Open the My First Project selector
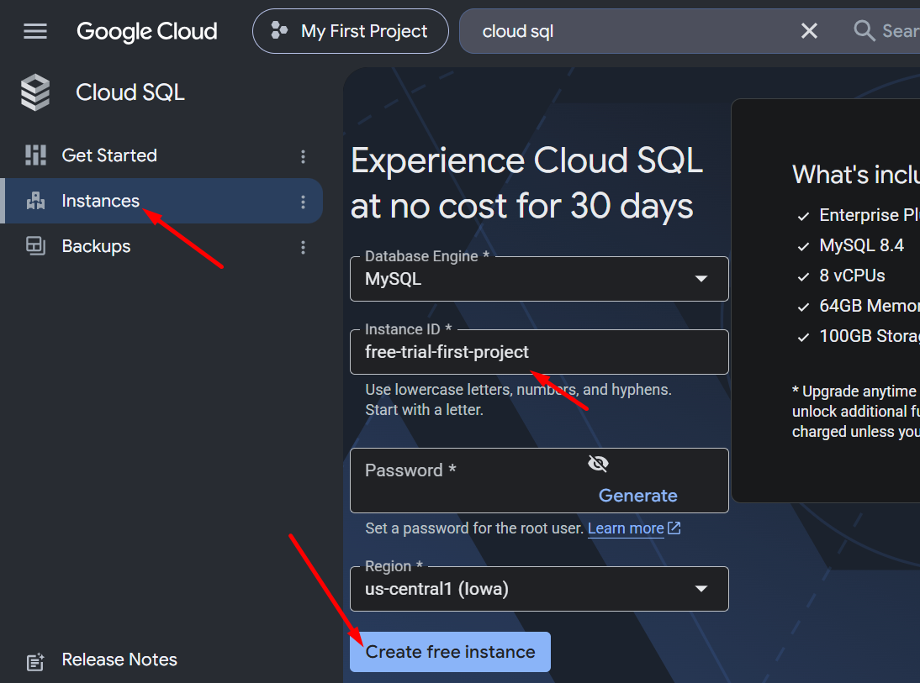The height and width of the screenshot is (683, 920). [351, 31]
